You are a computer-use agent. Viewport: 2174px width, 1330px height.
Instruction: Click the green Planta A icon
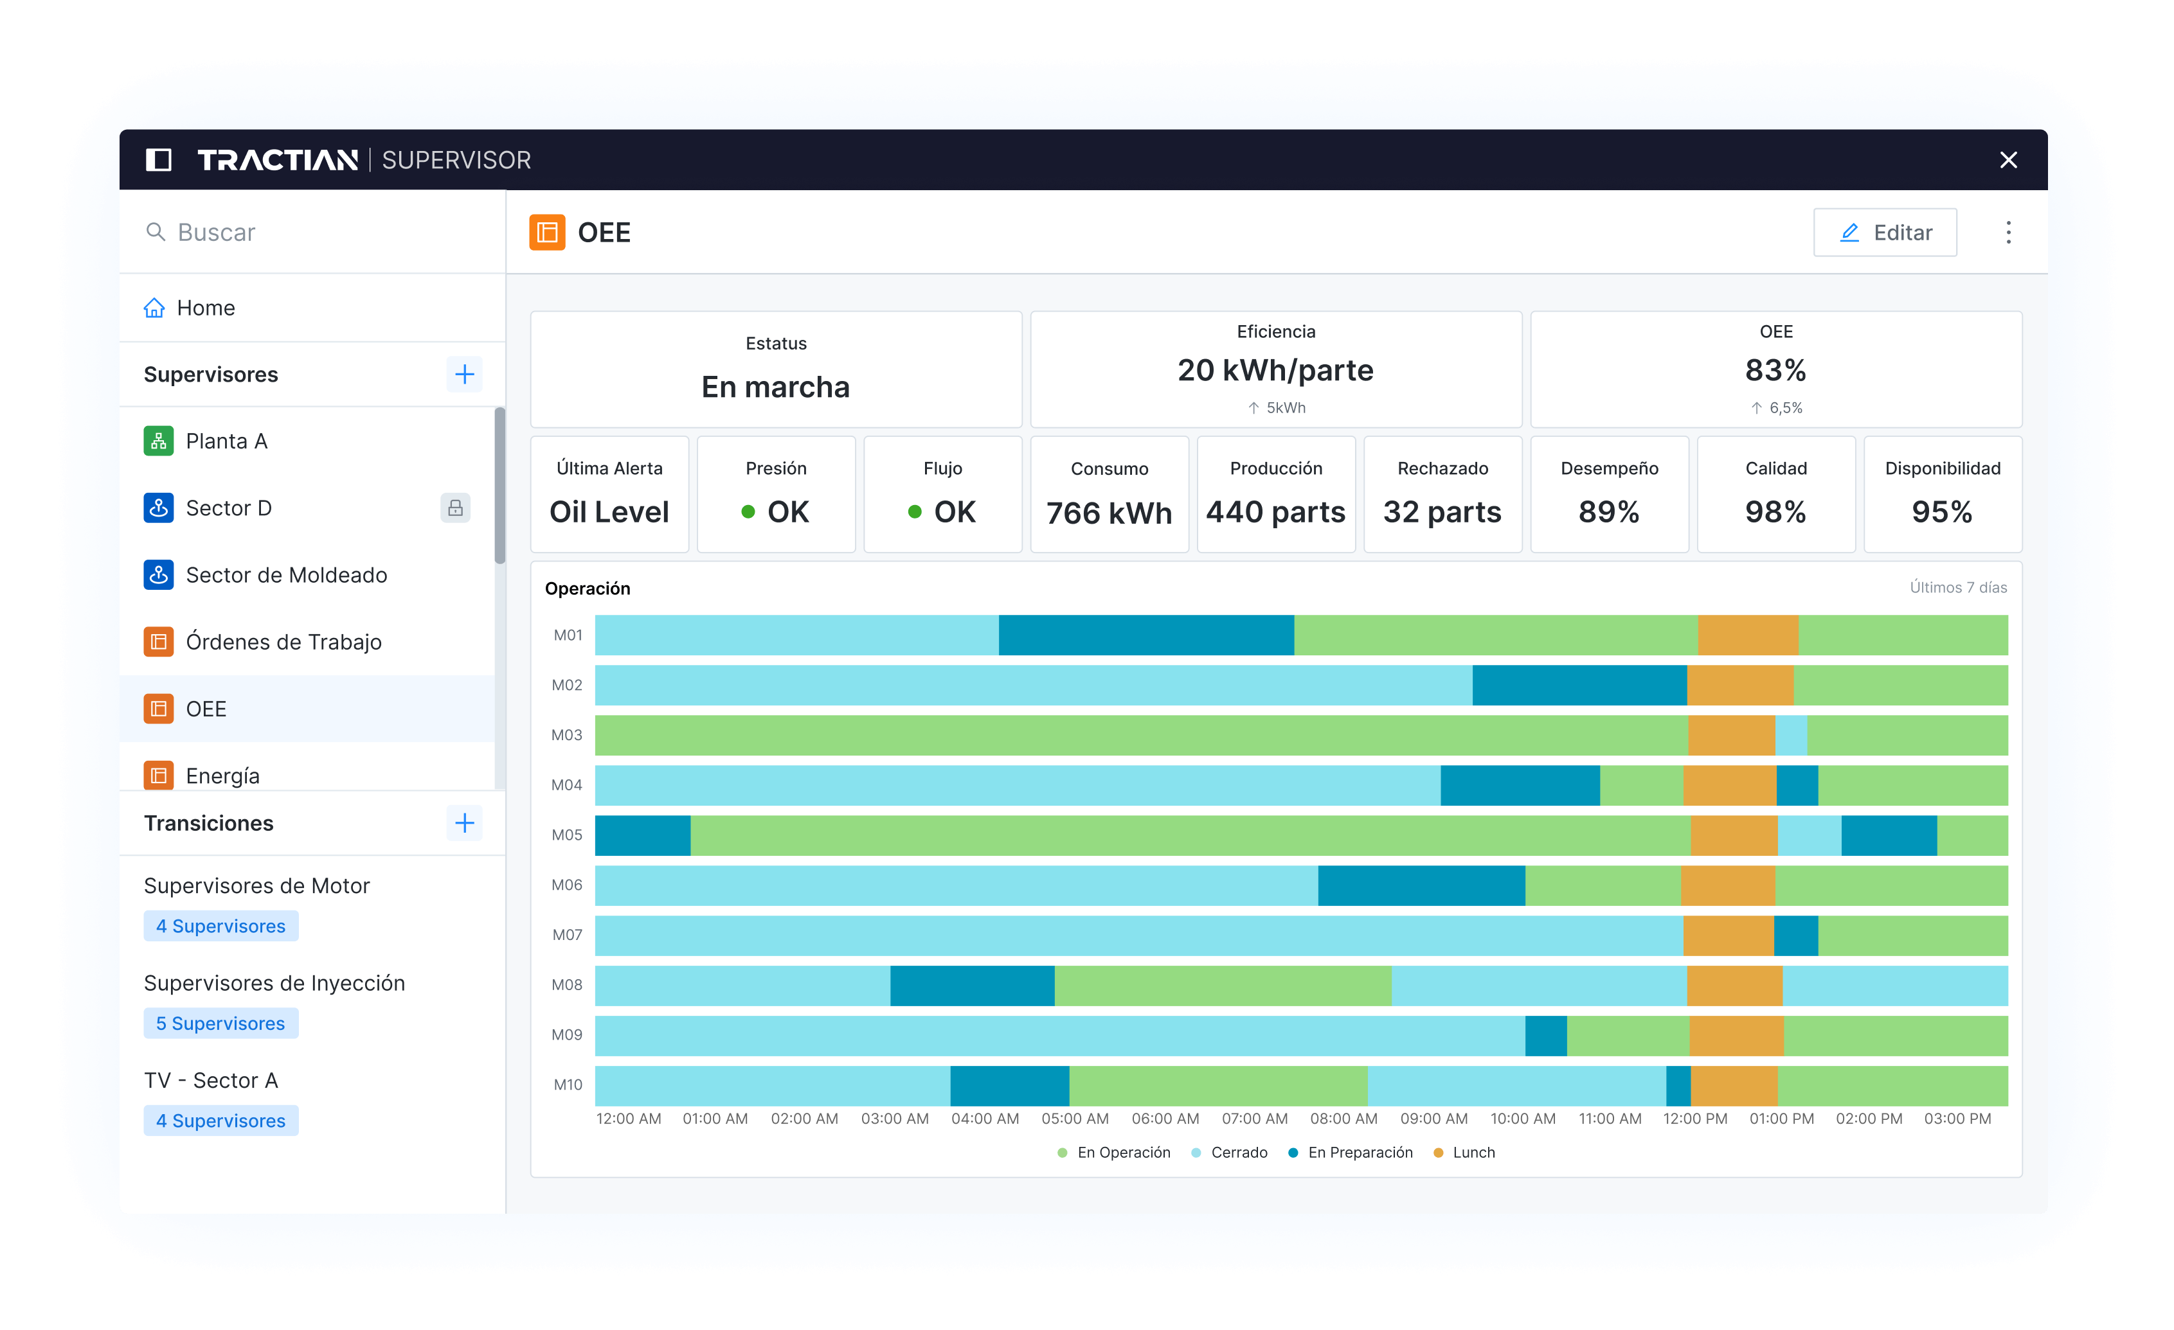tap(159, 441)
